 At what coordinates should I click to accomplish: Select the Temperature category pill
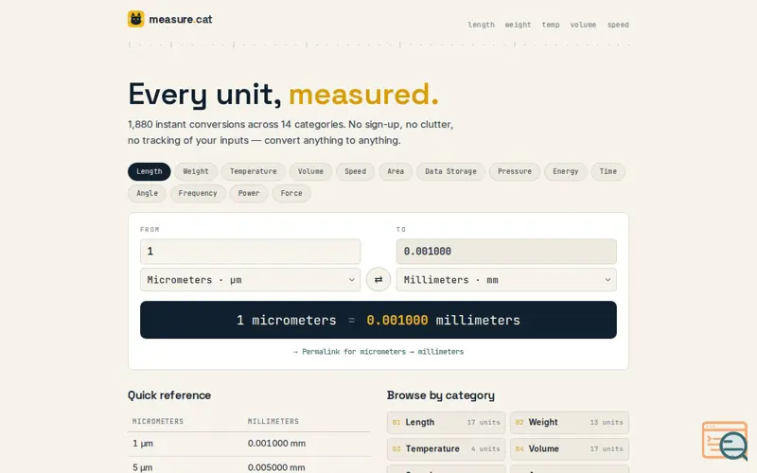click(x=253, y=171)
